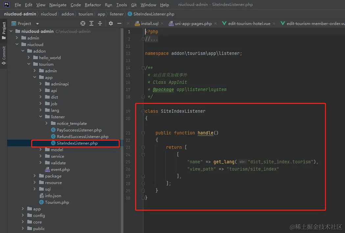The image size is (345, 233).
Task: Collapse the listener folder
Action: click(41, 117)
